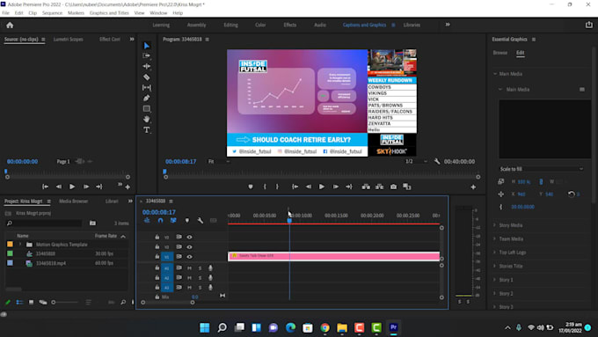Switch to Browse tab in Essential Graphics
Image resolution: width=598 pixels, height=337 pixels.
coord(500,53)
